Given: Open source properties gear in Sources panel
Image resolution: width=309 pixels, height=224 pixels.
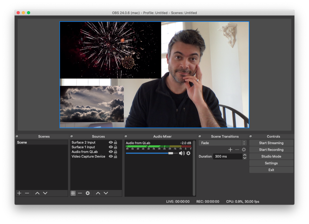Looking at the screenshot, I should [88, 193].
